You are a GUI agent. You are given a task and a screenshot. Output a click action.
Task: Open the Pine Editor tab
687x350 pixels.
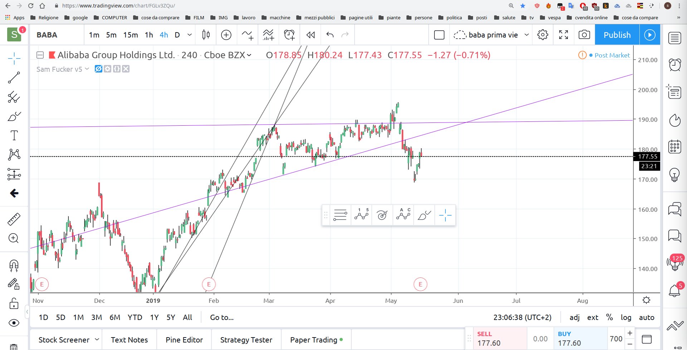click(x=184, y=340)
